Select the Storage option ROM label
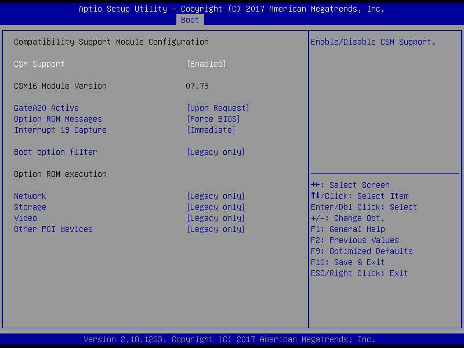The image size is (464, 348). (x=30, y=207)
